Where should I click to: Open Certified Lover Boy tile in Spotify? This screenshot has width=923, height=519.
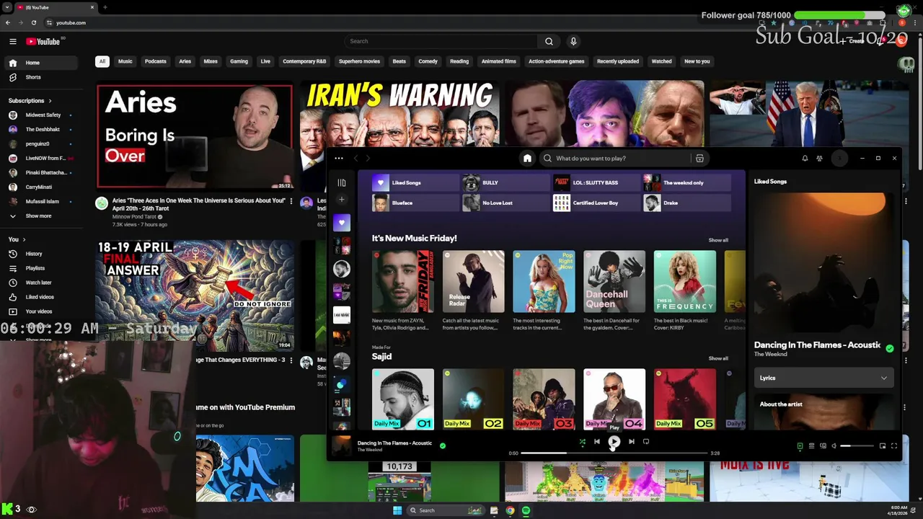click(x=596, y=203)
